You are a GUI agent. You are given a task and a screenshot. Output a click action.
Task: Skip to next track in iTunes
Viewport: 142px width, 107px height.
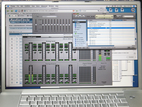click(83, 17)
